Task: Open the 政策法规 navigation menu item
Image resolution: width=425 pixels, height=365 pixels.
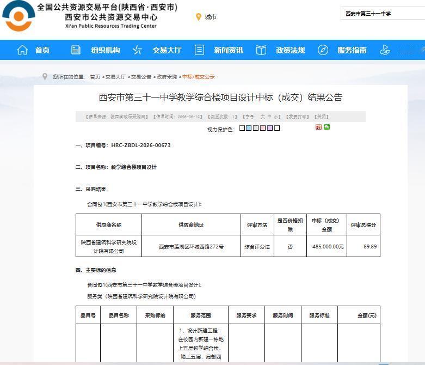Action: 291,50
